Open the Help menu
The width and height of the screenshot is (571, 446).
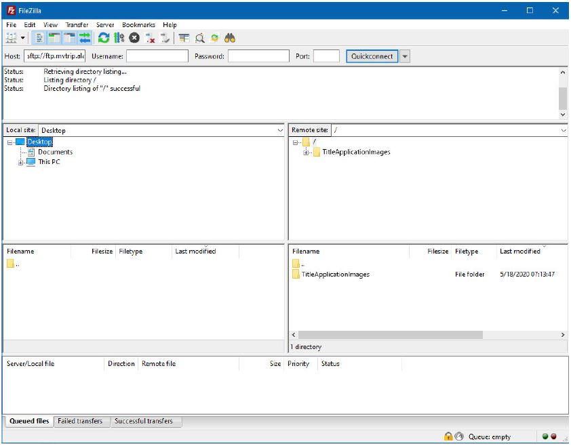170,25
